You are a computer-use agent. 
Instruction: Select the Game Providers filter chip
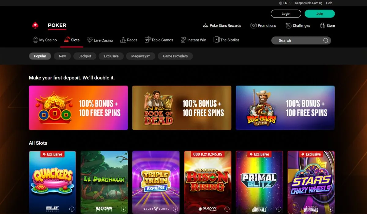(175, 56)
